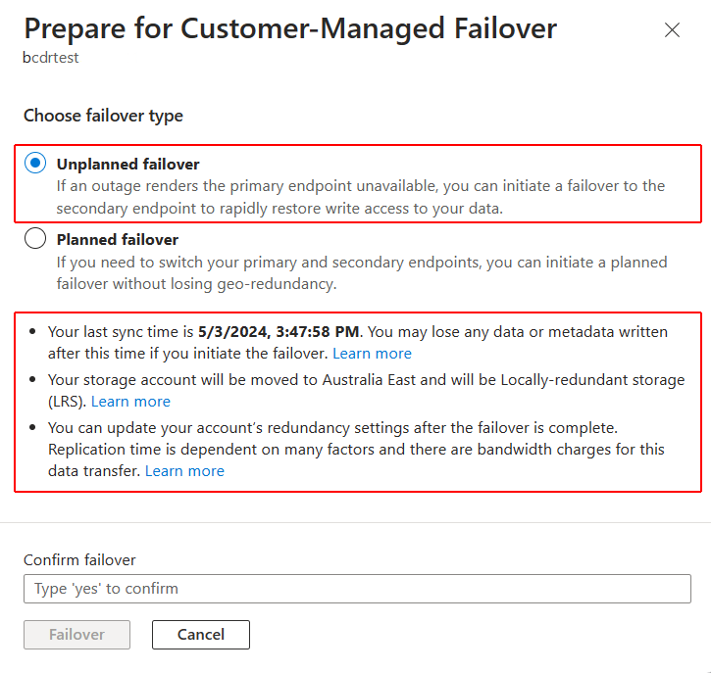Open Learn more beside Locally-redundant storage (LRS)
The width and height of the screenshot is (711, 673).
(130, 401)
